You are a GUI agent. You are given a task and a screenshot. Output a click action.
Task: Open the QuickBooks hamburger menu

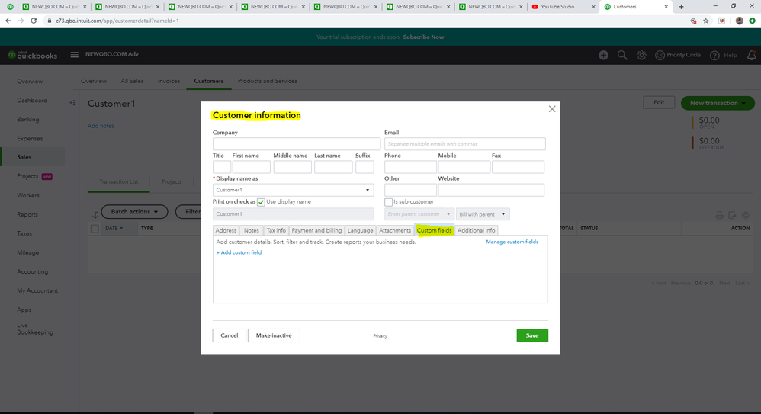pyautogui.click(x=74, y=55)
